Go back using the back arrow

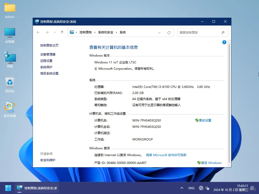(38, 32)
